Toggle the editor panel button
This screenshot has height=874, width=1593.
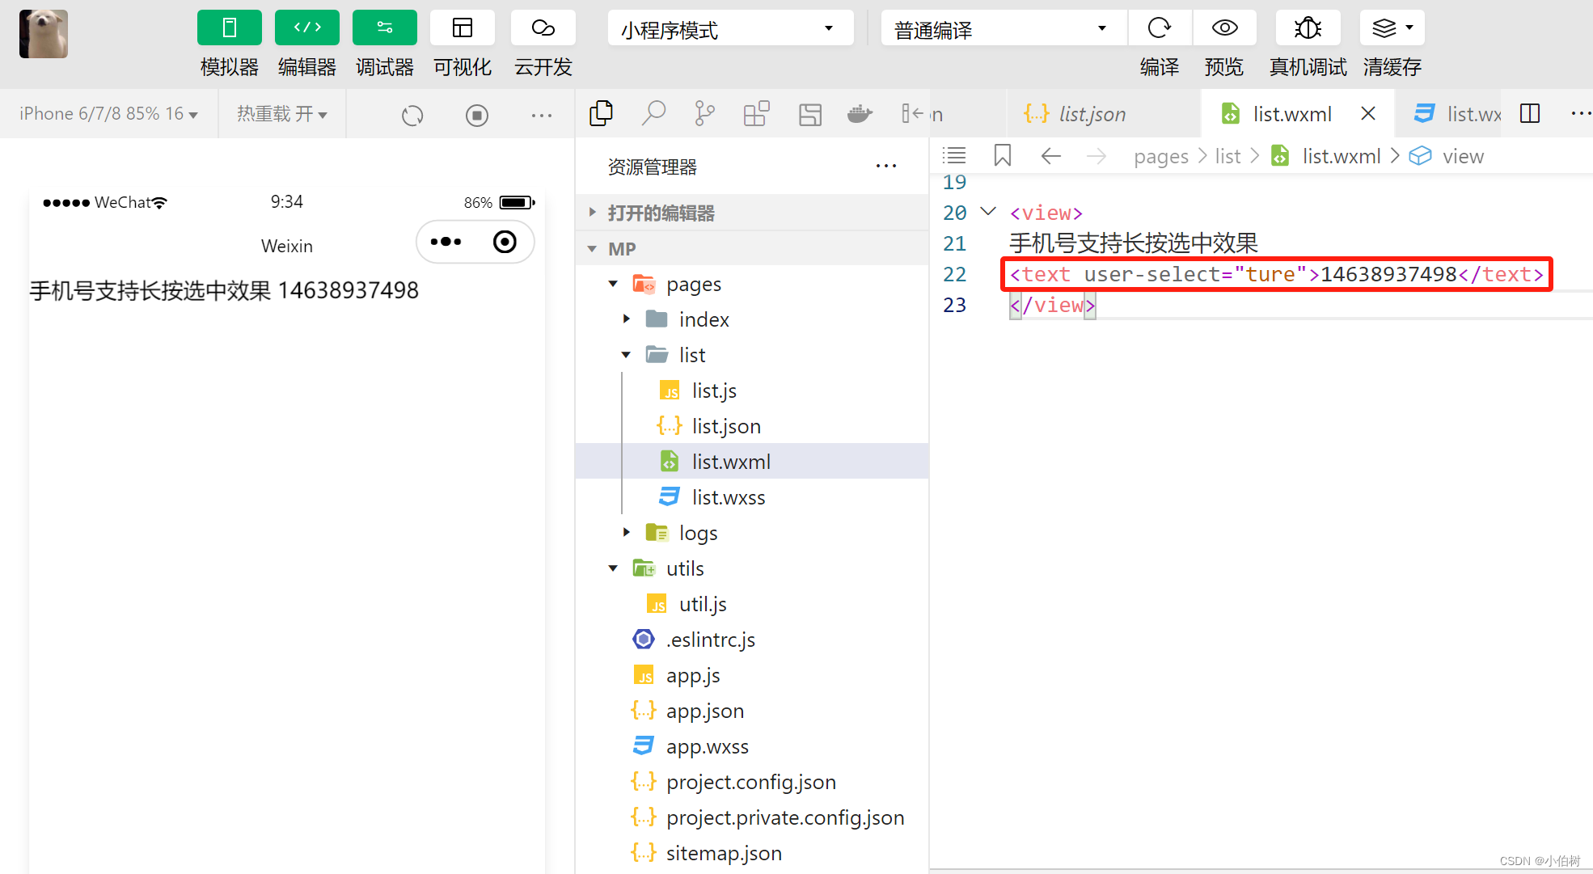[306, 28]
